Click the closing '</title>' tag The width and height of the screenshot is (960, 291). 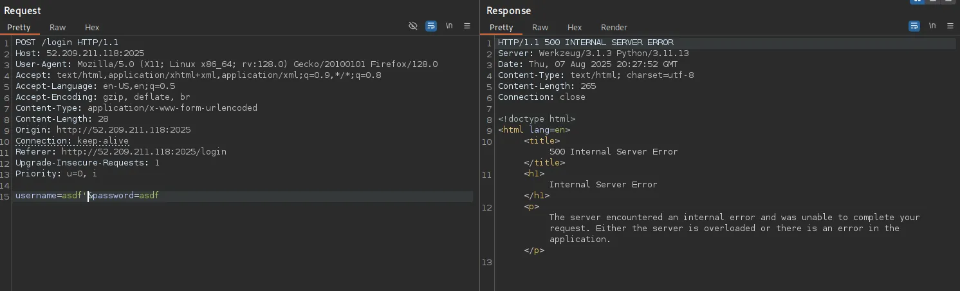(544, 163)
